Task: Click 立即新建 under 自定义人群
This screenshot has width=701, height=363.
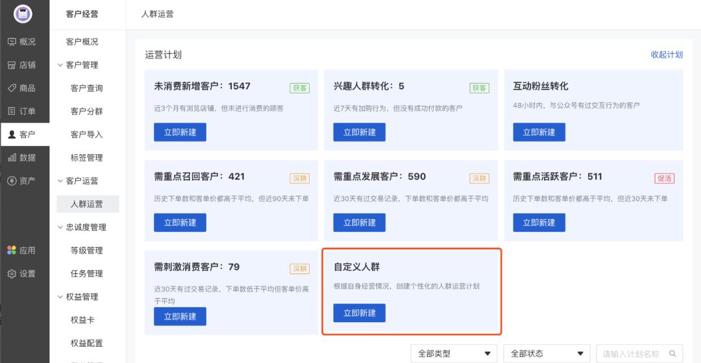Action: (359, 313)
